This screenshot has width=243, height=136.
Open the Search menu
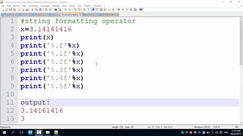[x=16, y=6]
